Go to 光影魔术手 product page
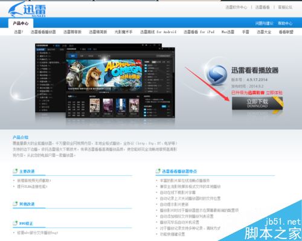Image resolution: width=302 pixels, height=241 pixels. [123, 32]
